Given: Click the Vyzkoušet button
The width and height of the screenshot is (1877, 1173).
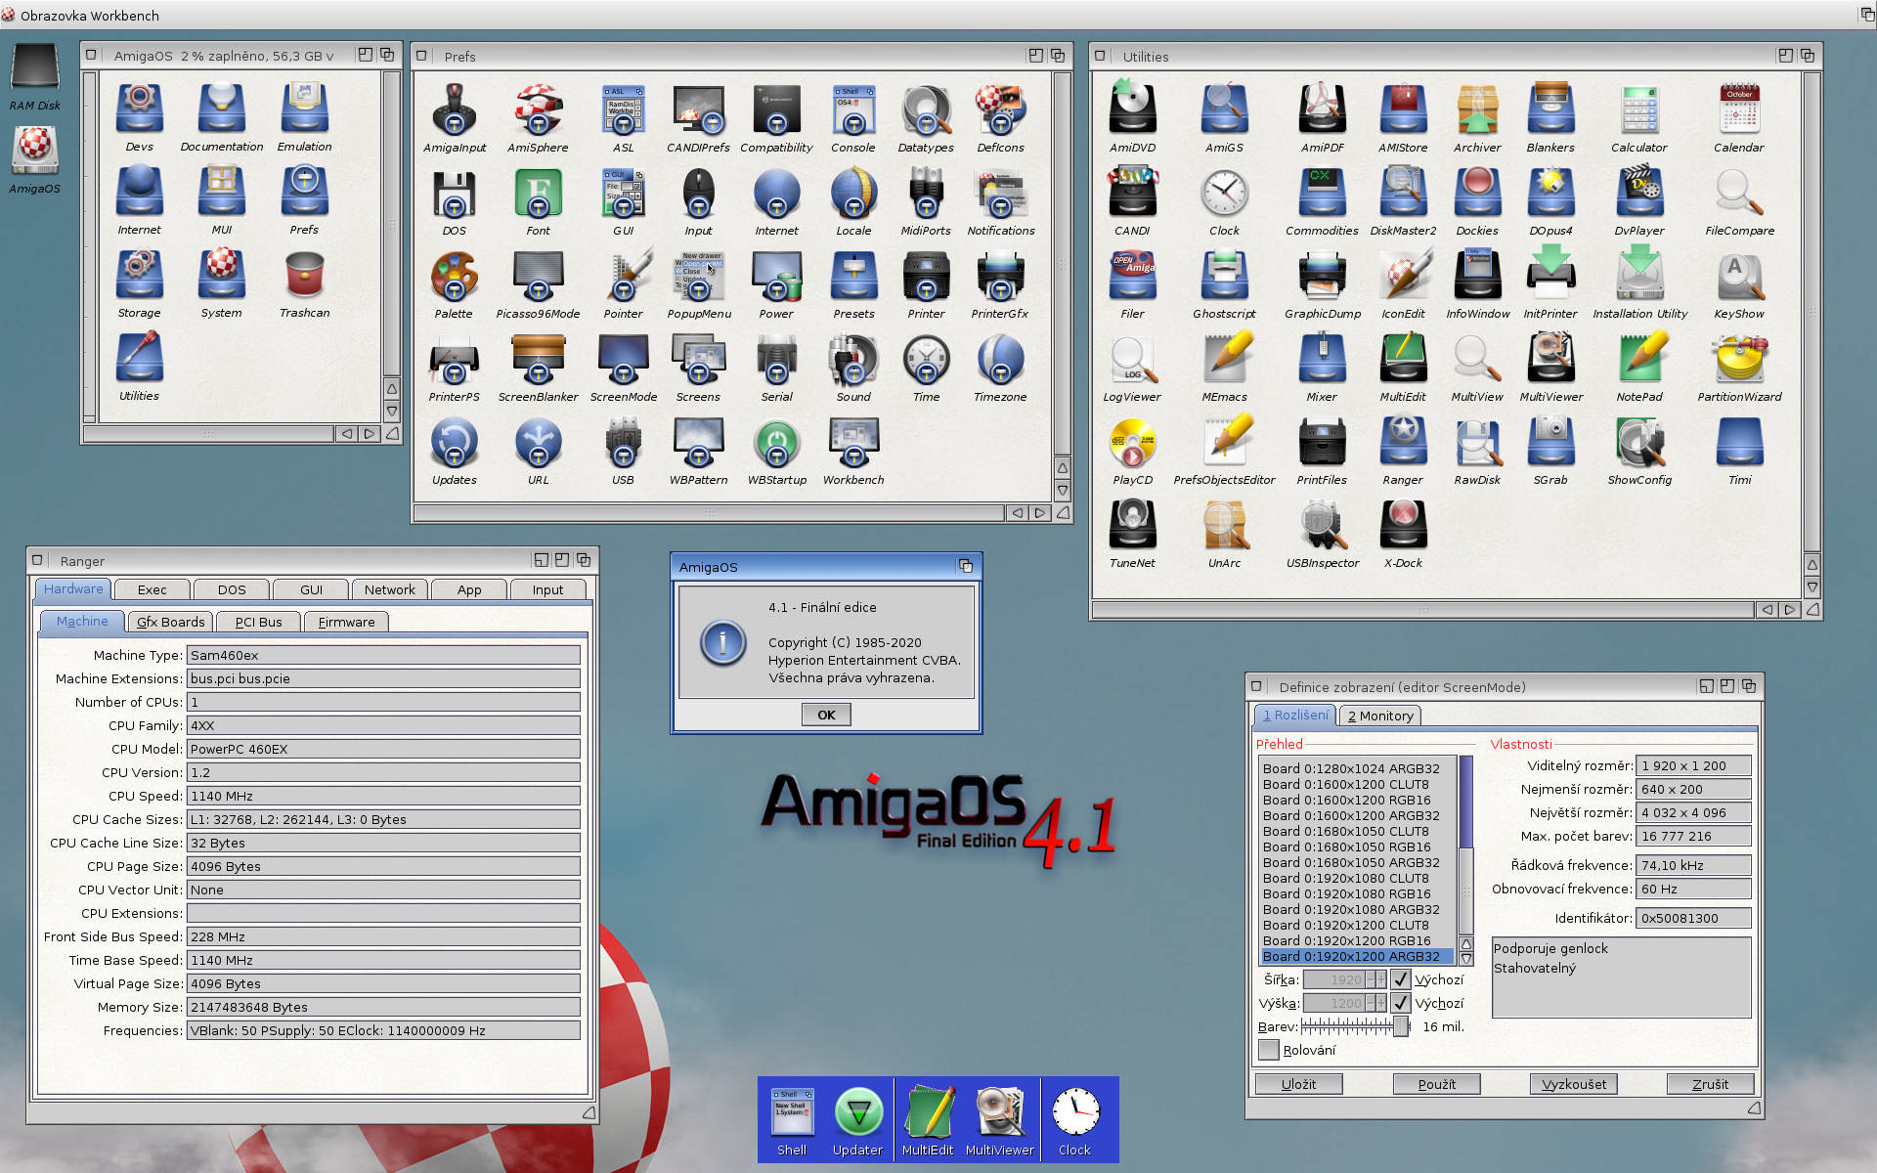Looking at the screenshot, I should click(x=1573, y=1084).
